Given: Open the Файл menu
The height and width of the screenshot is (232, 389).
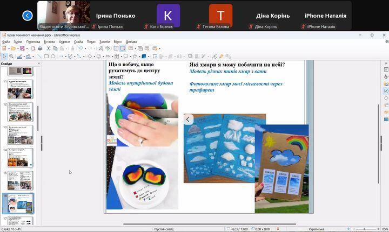Looking at the screenshot, I should [6, 42].
